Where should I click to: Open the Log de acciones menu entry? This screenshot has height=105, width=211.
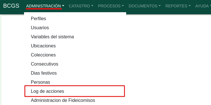75,91
